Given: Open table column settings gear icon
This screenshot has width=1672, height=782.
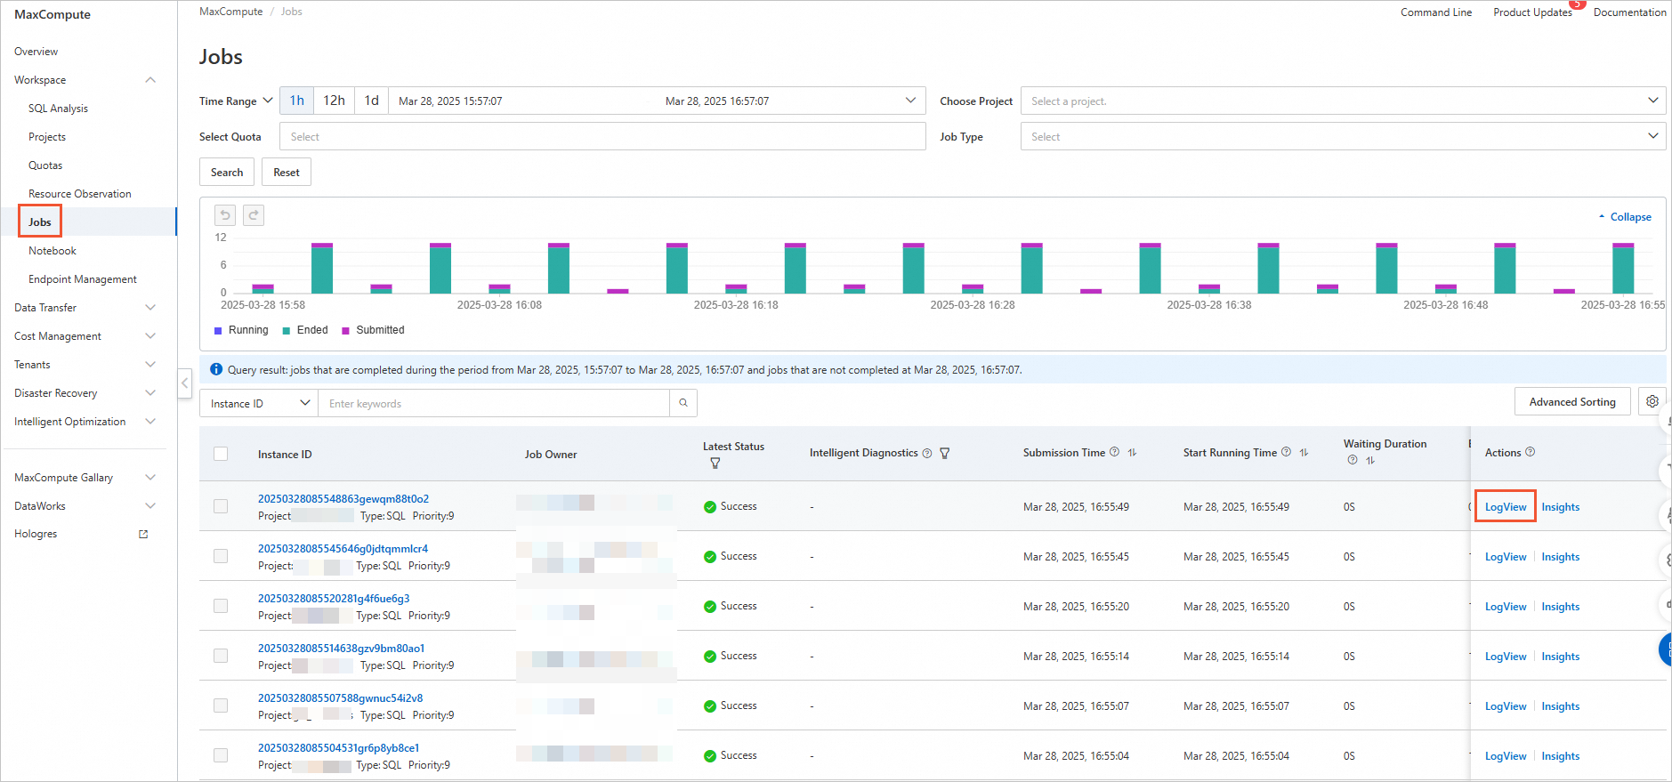Looking at the screenshot, I should coord(1652,401).
